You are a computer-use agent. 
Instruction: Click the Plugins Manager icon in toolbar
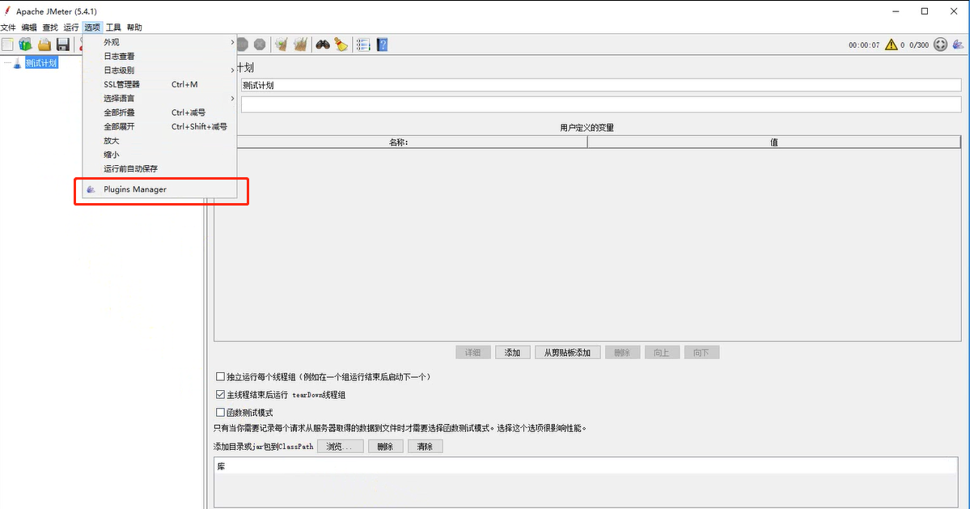958,45
